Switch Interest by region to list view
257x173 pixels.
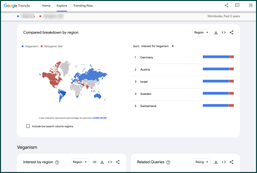pos(94,162)
